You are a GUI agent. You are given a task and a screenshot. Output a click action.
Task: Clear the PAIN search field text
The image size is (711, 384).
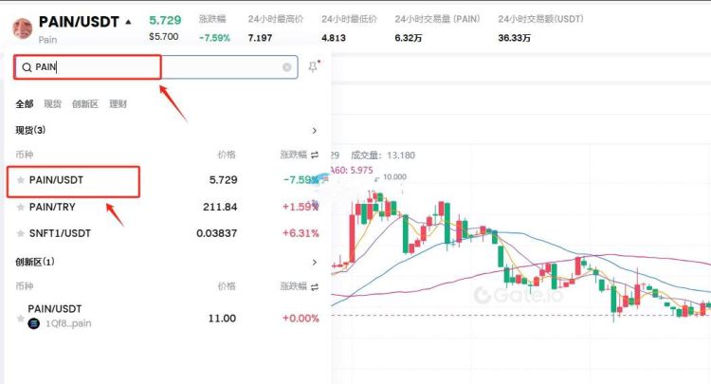pyautogui.click(x=286, y=67)
